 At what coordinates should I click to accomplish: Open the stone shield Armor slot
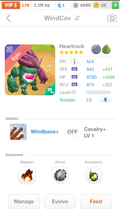60,175
